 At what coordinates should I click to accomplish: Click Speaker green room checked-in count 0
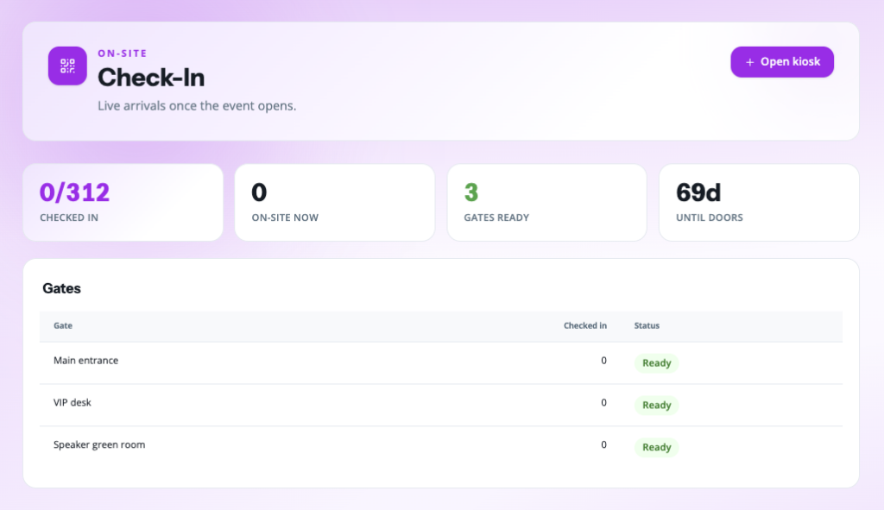click(x=603, y=444)
